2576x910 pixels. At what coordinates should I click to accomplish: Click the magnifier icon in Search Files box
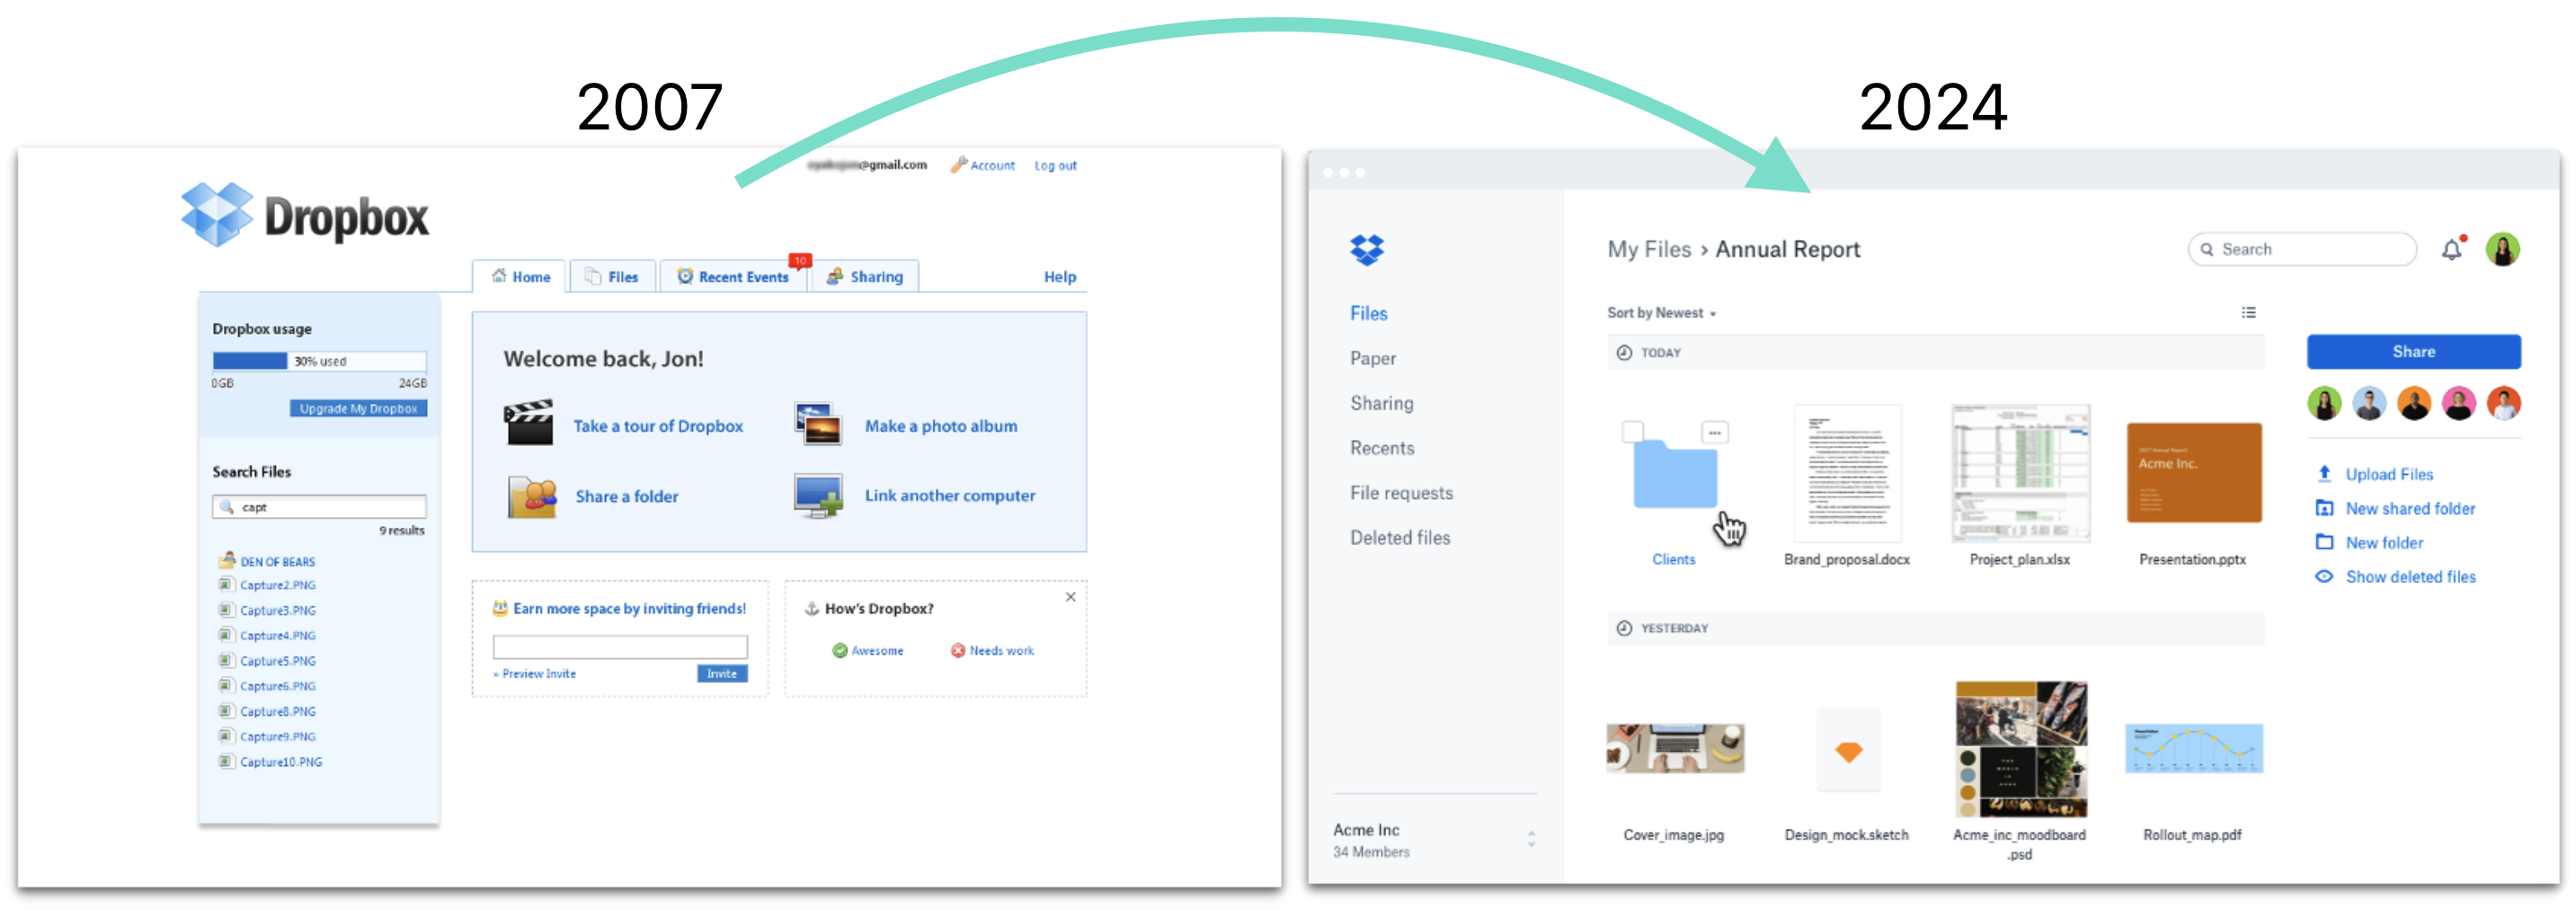(227, 507)
